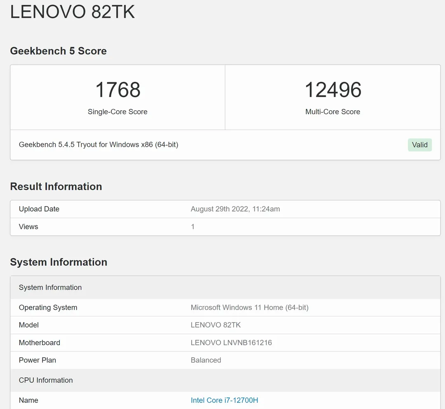Click the Balanced power plan value
445x409 pixels.
206,360
